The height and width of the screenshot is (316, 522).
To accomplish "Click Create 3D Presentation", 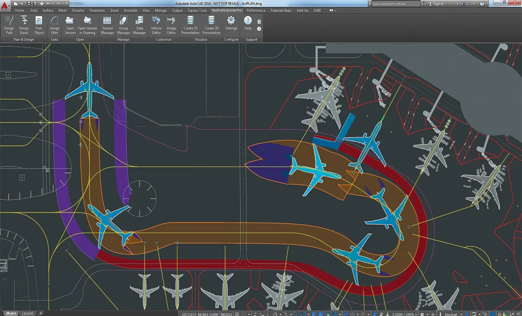I will pos(211,25).
